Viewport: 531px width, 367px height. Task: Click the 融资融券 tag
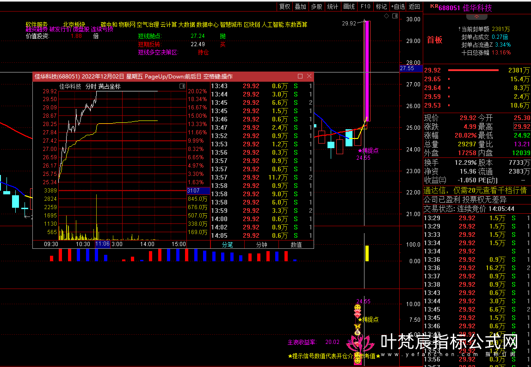[x=37, y=30]
